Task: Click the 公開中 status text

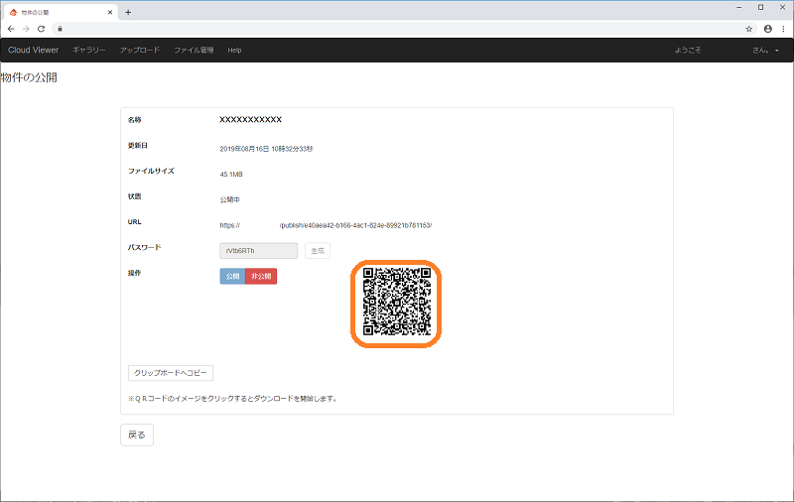Action: click(230, 199)
